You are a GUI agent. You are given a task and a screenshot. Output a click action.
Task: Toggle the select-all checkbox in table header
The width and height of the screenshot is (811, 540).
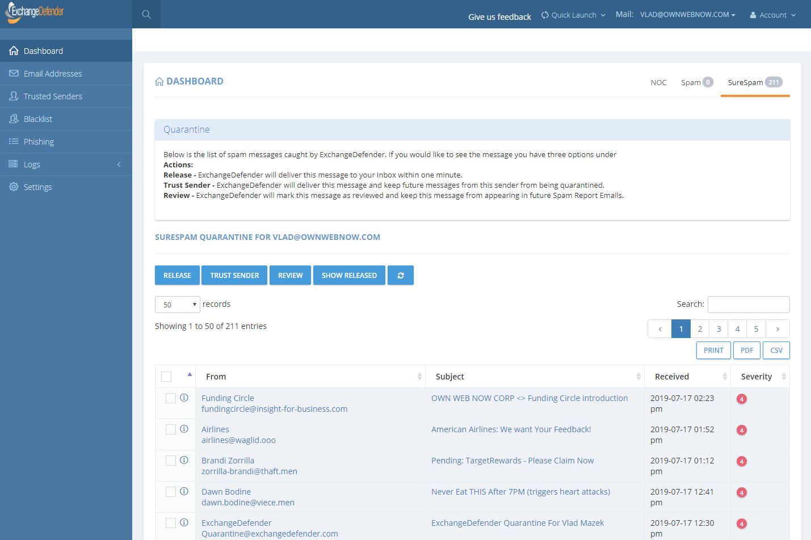click(166, 377)
